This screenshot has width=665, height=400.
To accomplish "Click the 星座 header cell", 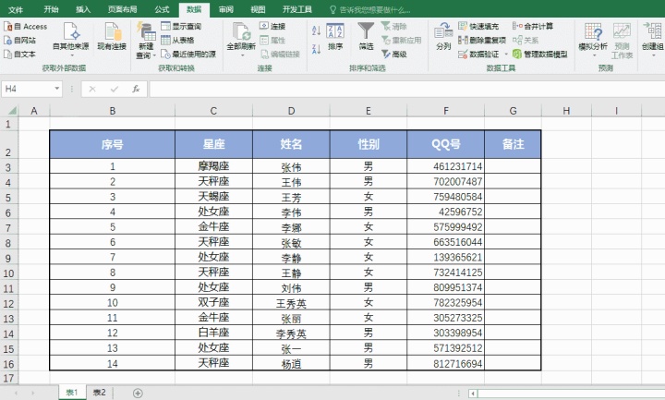I will pos(213,144).
